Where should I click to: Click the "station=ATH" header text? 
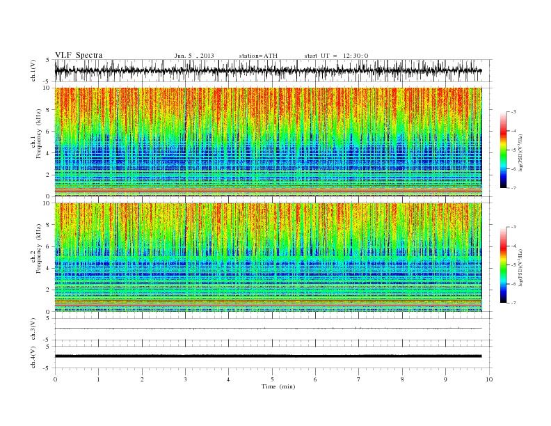pyautogui.click(x=258, y=56)
